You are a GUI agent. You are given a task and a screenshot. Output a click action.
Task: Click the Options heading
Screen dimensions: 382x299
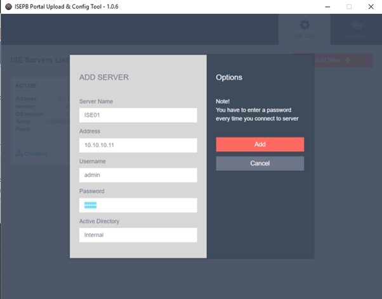[x=229, y=77]
